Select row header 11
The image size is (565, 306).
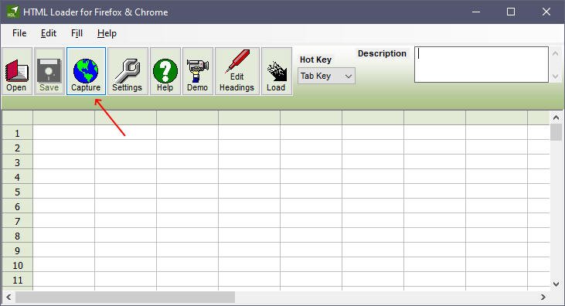[x=17, y=280]
